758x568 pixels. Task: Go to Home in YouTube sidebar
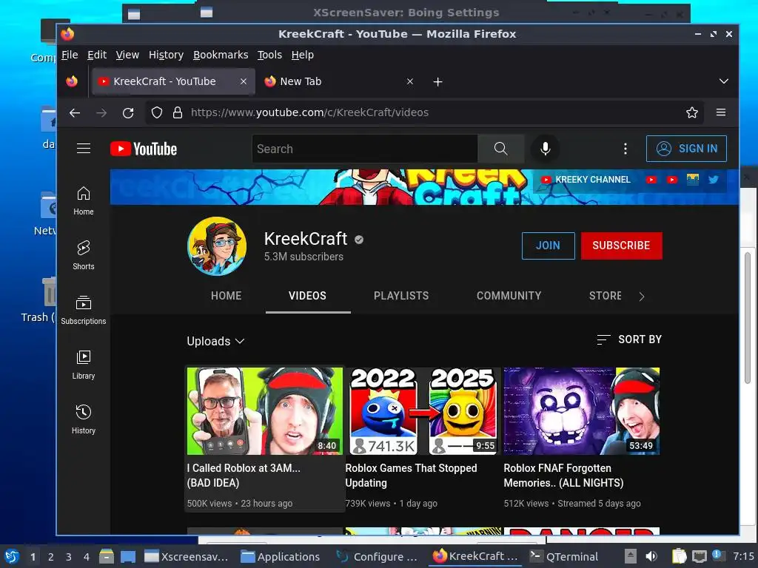tap(84, 201)
